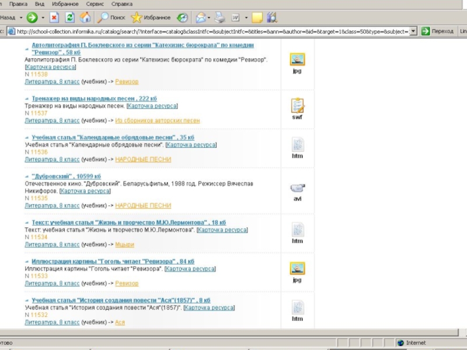Expand the Back button history dropdown
The image size is (467, 350).
tap(21, 18)
